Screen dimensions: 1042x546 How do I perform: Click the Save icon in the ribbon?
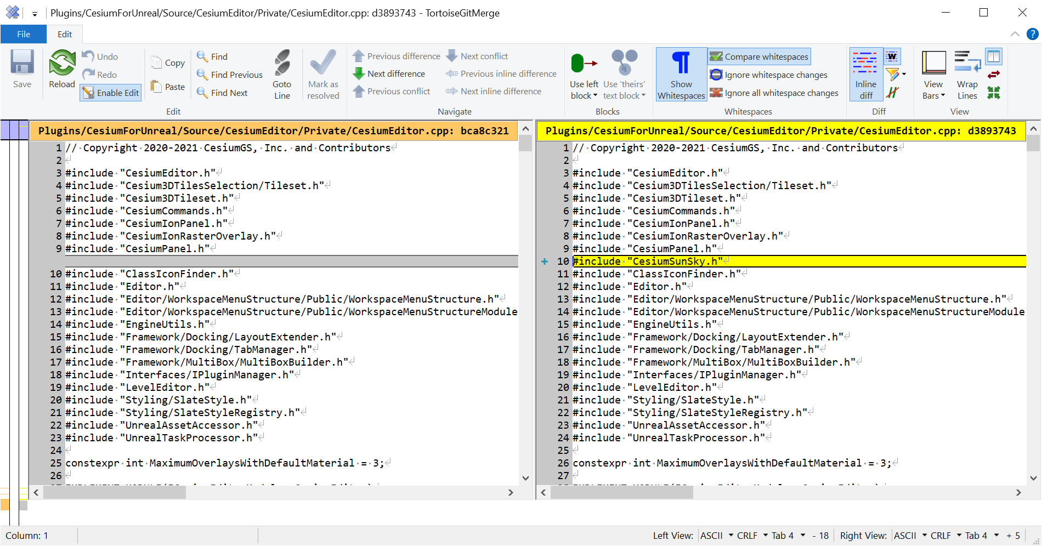(22, 62)
